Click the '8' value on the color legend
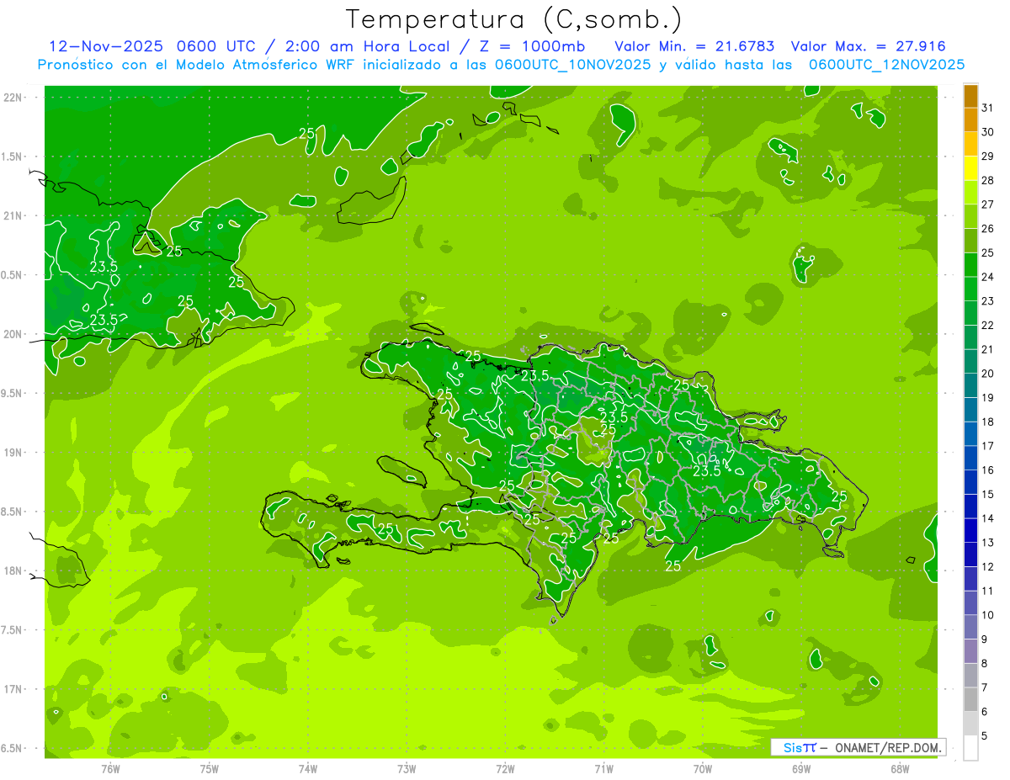The height and width of the screenshot is (780, 1010). [985, 664]
